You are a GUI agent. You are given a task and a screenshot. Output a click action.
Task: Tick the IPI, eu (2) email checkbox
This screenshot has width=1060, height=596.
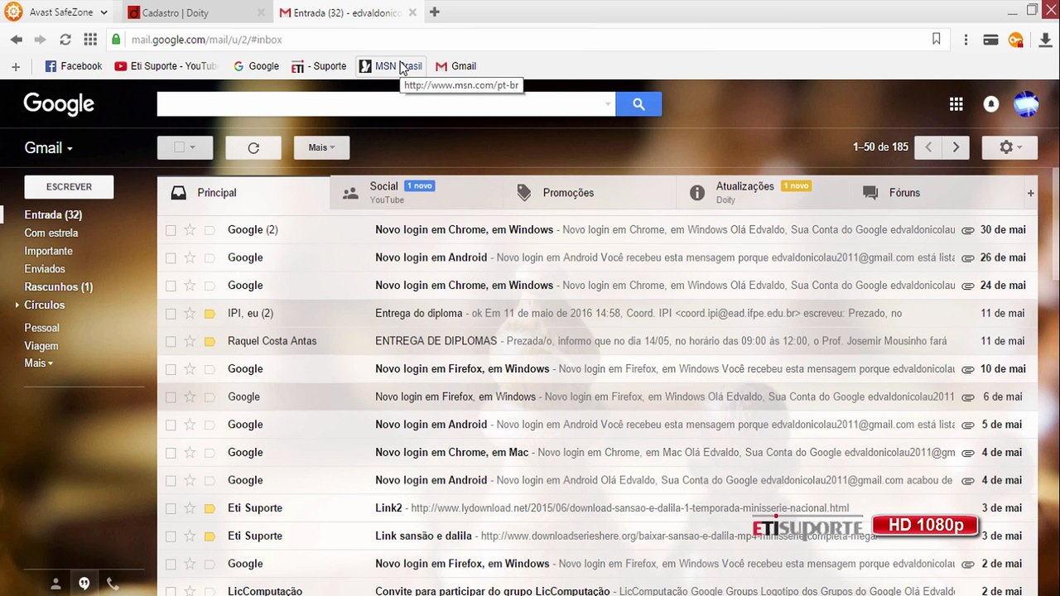(171, 313)
